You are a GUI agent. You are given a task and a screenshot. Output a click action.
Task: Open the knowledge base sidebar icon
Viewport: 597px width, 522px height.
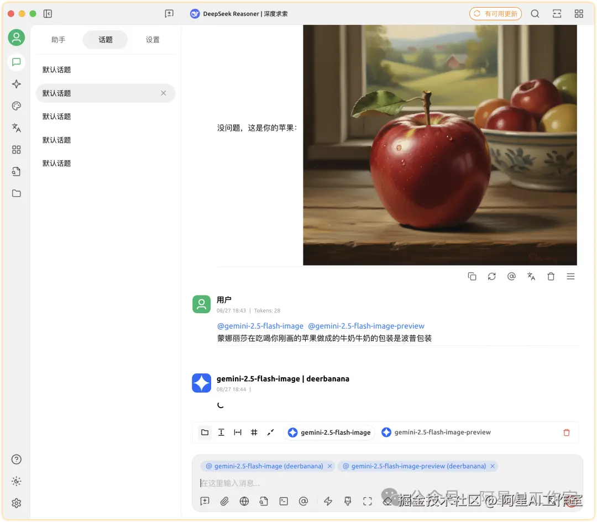[x=17, y=172]
